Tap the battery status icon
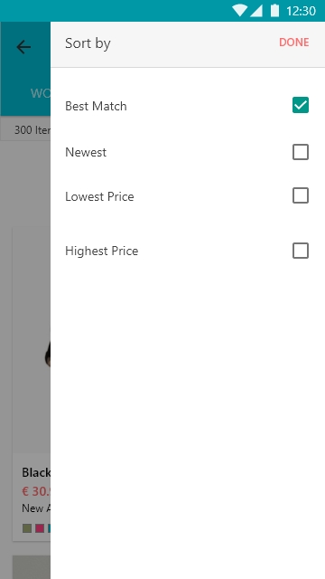 pyautogui.click(x=274, y=10)
